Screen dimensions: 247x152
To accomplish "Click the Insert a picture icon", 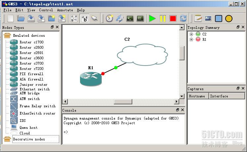I will pos(208,19).
